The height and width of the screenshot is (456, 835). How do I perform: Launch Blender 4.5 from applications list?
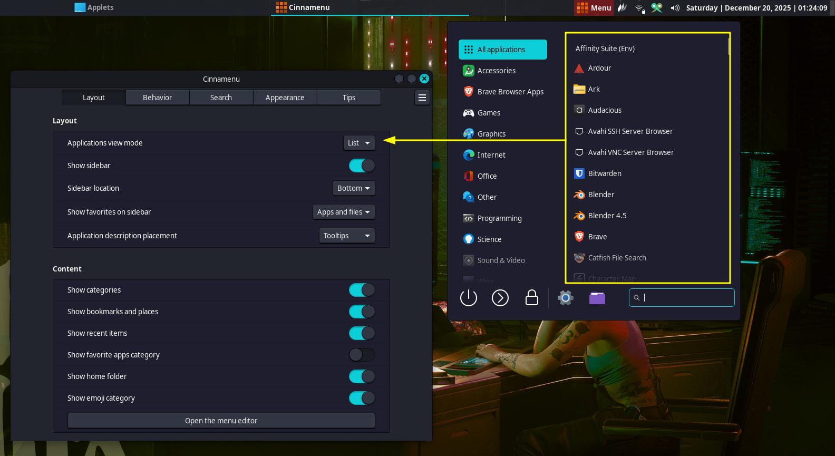607,216
